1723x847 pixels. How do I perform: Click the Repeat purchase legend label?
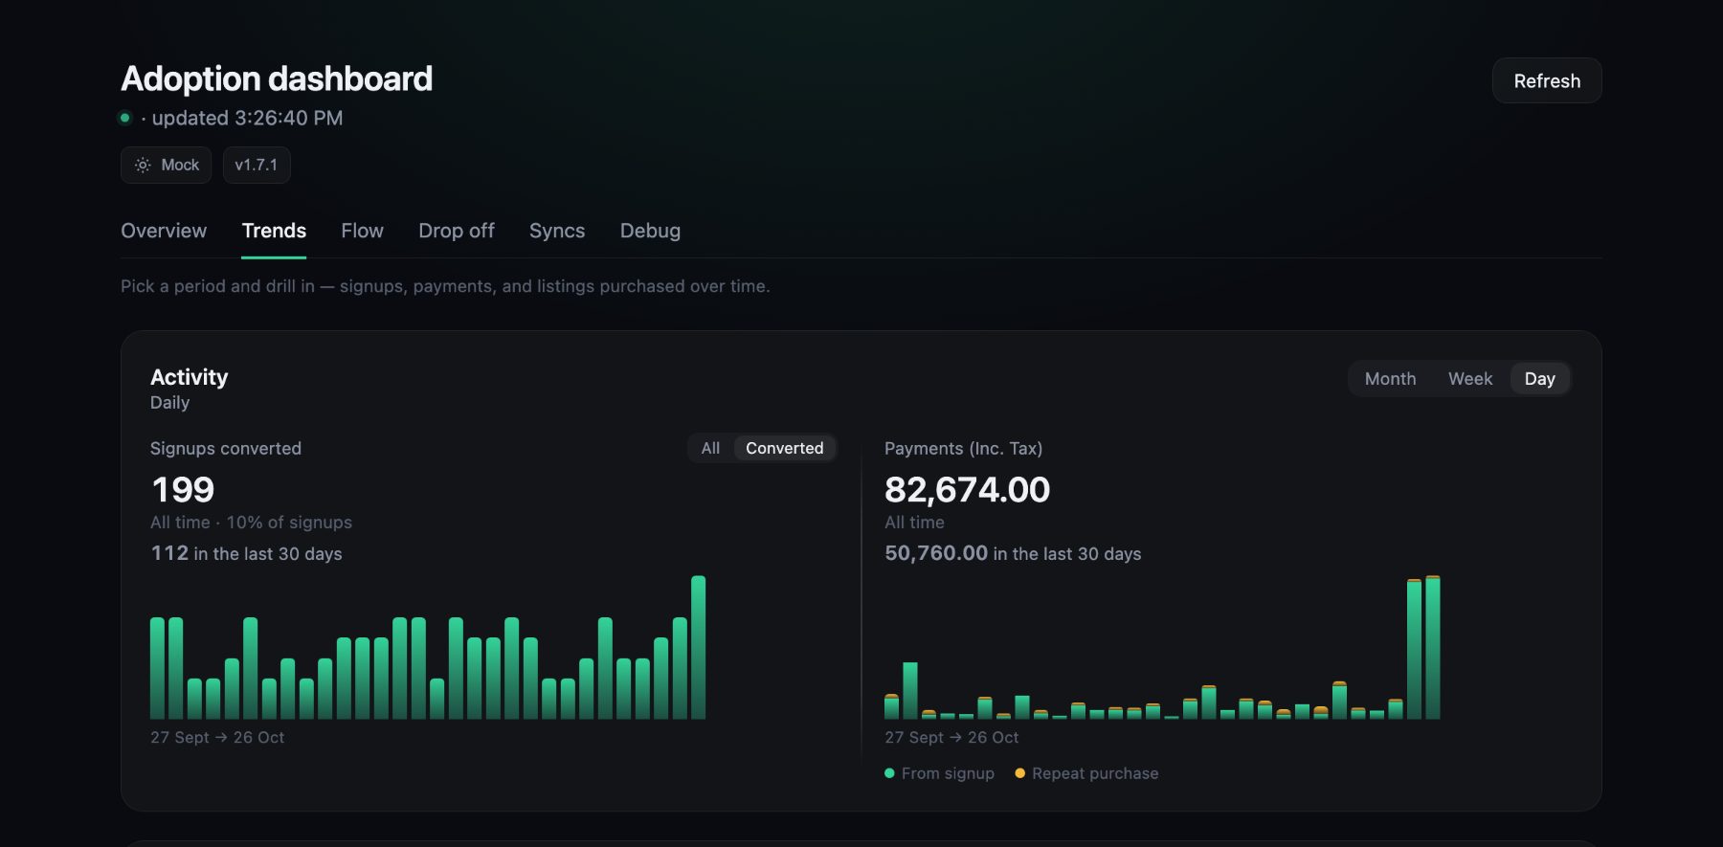click(1095, 773)
